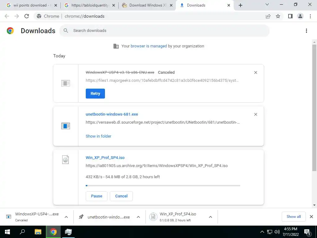Click the archive.org download URL text
Viewport: 317px width, 238px height.
click(x=157, y=166)
